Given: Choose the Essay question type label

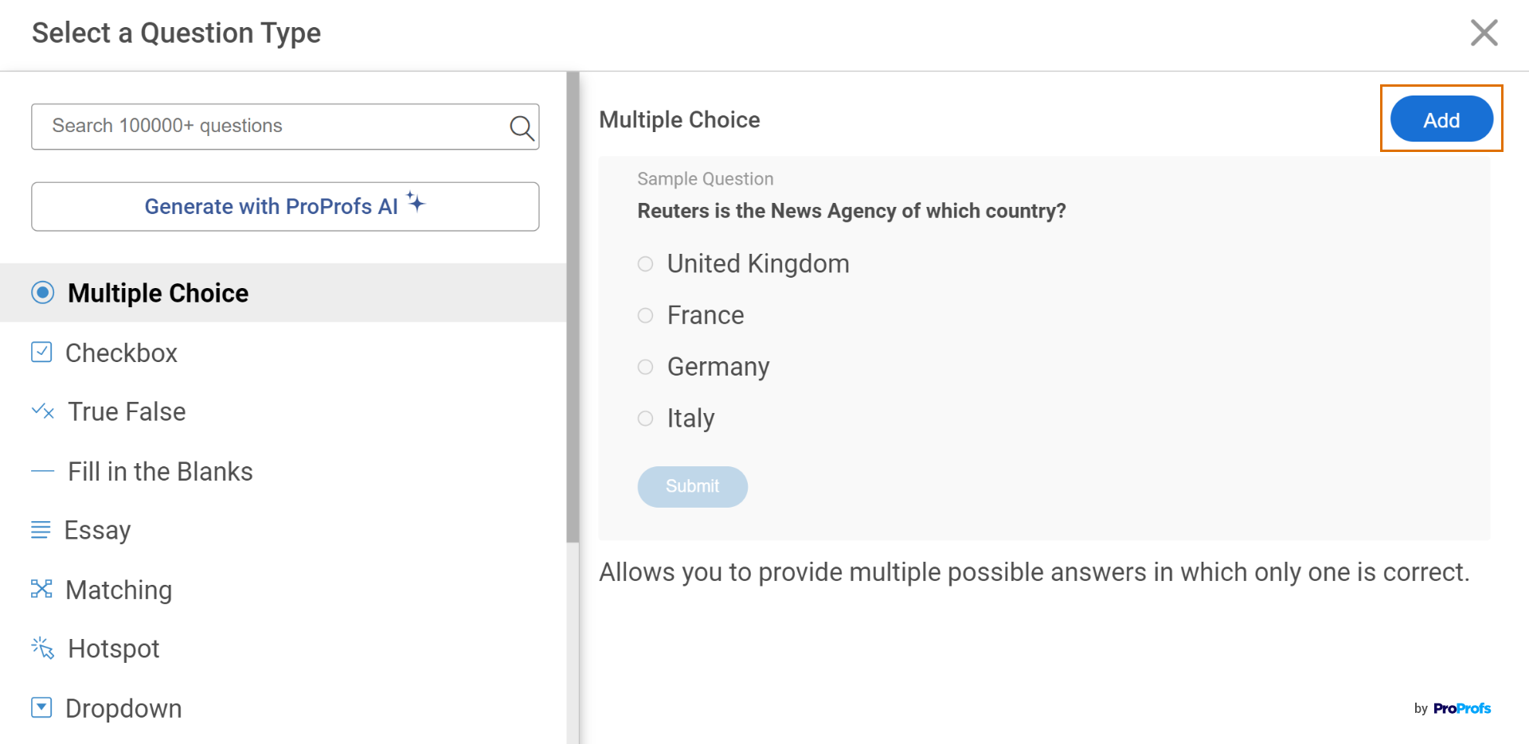Looking at the screenshot, I should (x=97, y=530).
